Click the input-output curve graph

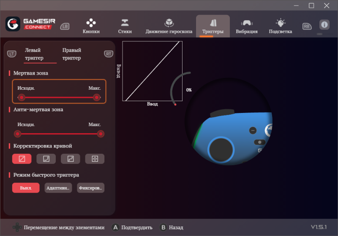pos(153,71)
